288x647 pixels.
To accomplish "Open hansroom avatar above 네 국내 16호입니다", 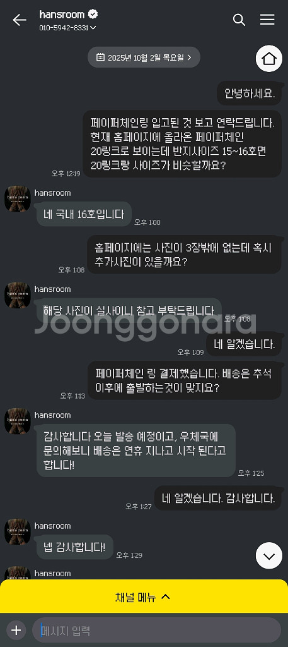I will click(17, 199).
